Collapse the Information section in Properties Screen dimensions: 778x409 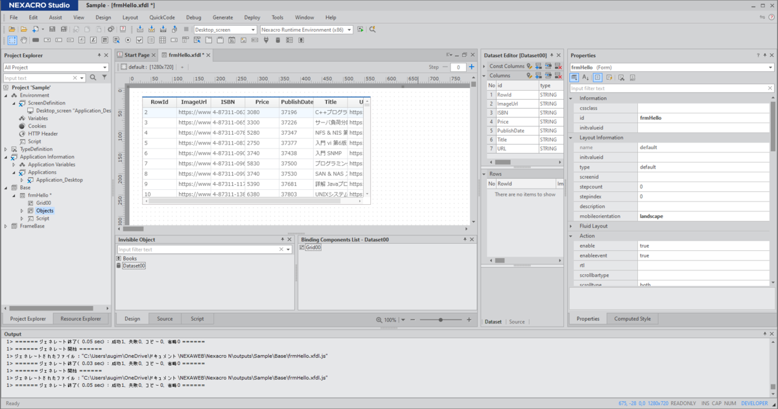572,99
